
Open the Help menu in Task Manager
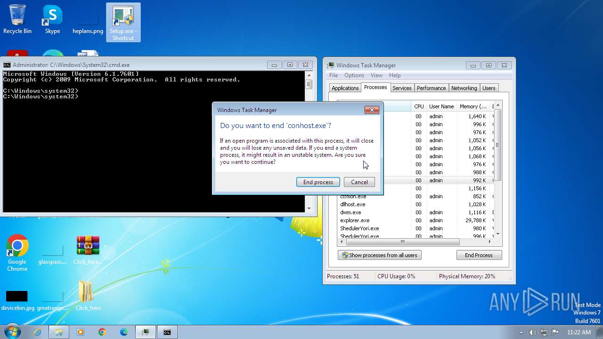click(395, 75)
